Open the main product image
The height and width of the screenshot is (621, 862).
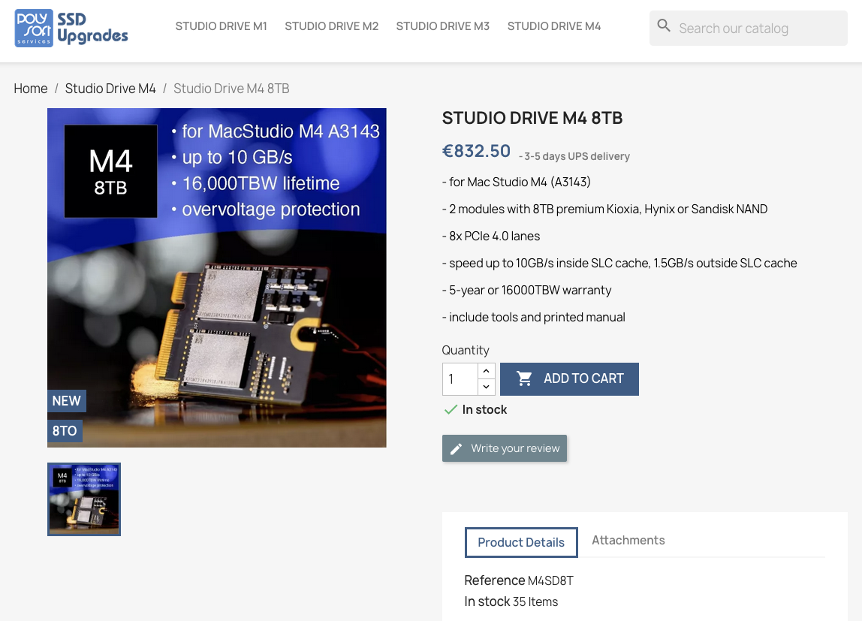pos(216,278)
